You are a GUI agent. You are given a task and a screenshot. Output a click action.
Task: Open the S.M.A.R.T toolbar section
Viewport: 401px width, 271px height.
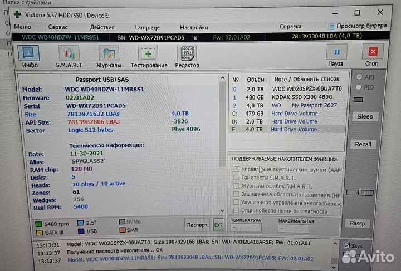tap(69, 57)
